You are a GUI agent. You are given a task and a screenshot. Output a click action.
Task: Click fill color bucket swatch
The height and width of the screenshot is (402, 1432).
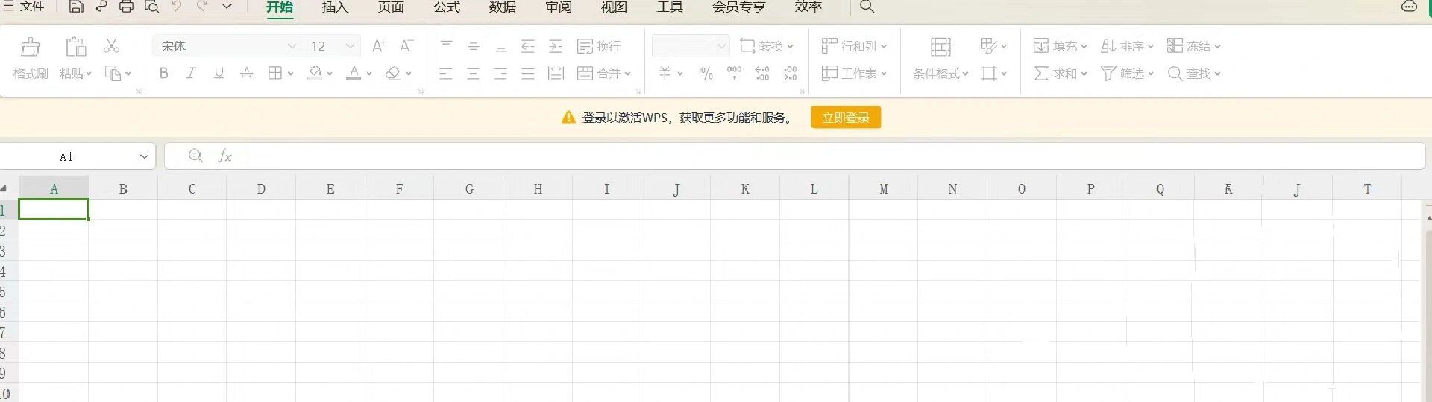click(x=315, y=73)
